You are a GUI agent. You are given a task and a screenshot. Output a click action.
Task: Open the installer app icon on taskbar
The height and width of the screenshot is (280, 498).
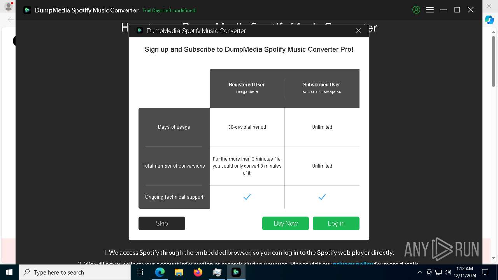(x=217, y=272)
